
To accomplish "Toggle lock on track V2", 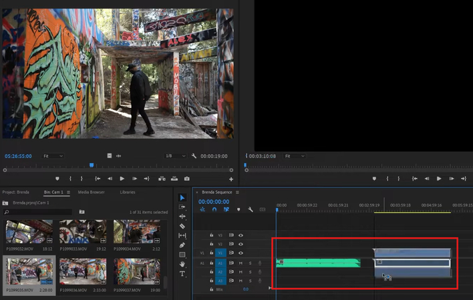I will (212, 244).
